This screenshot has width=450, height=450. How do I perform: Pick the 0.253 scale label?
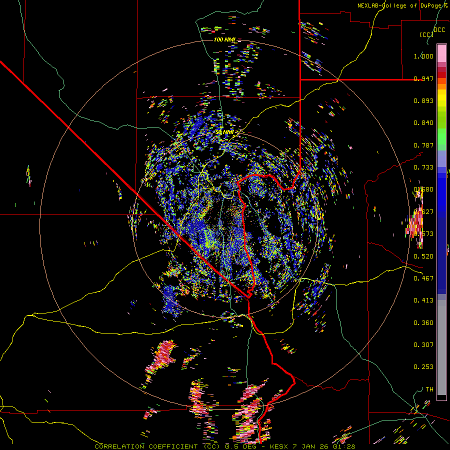point(423,367)
